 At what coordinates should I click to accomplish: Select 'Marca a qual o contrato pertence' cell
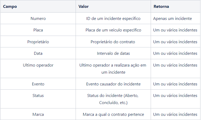pyautogui.click(x=113, y=114)
